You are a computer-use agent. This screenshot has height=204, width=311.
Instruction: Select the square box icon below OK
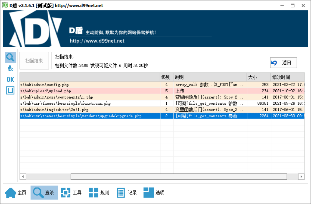coord(10,91)
